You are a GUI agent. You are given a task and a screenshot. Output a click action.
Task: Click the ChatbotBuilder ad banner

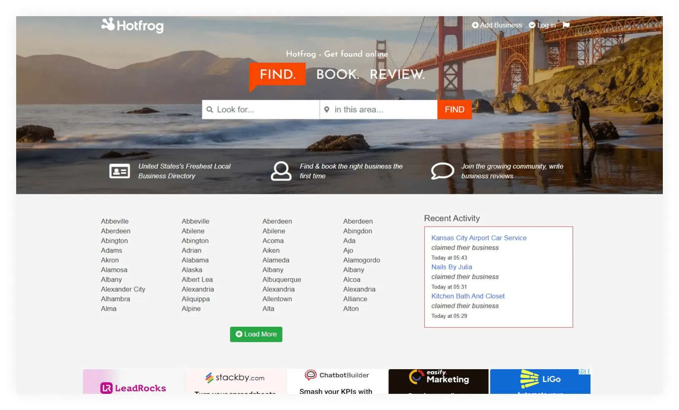coord(337,381)
